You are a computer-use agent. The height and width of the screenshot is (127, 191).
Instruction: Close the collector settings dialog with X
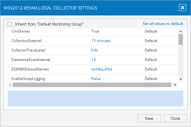[x=182, y=8]
